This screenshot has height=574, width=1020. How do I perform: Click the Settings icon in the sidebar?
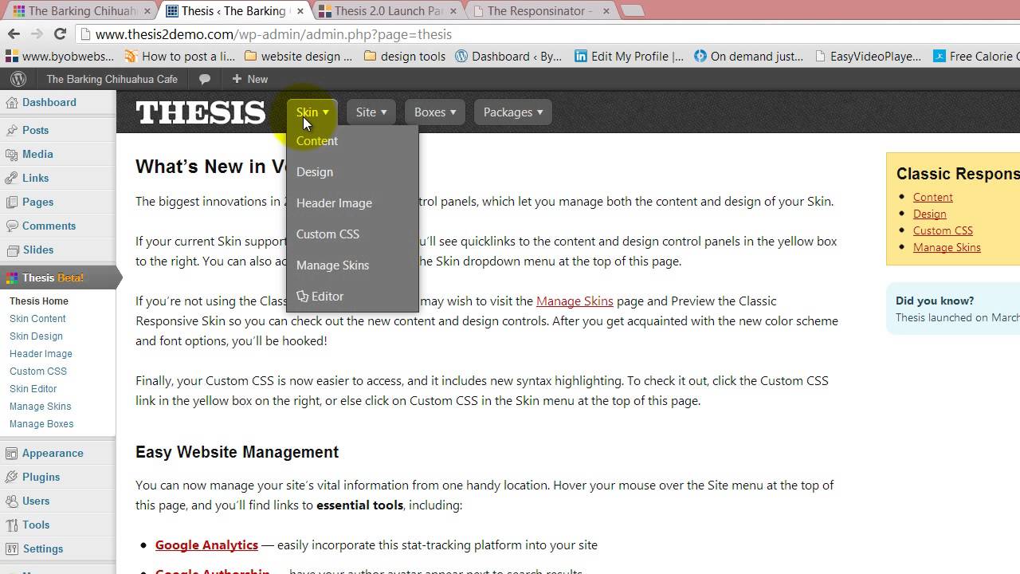[11, 548]
